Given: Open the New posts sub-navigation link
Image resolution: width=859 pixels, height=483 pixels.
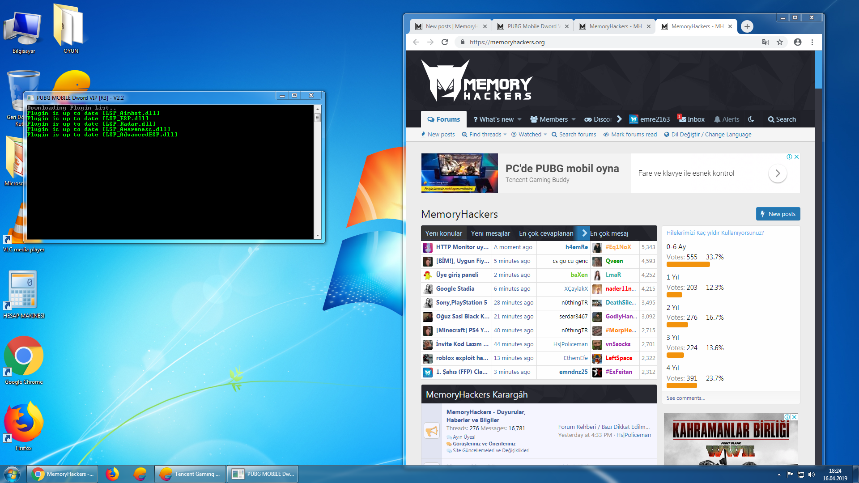Looking at the screenshot, I should click(438, 135).
